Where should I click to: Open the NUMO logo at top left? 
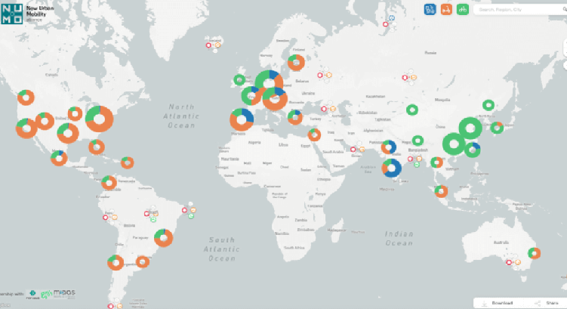(12, 13)
